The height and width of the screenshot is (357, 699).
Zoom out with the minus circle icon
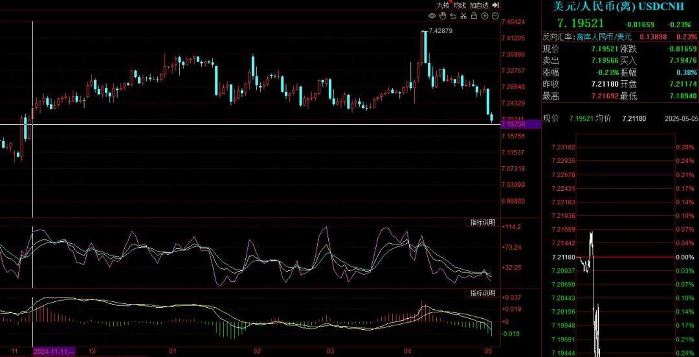tap(495, 16)
